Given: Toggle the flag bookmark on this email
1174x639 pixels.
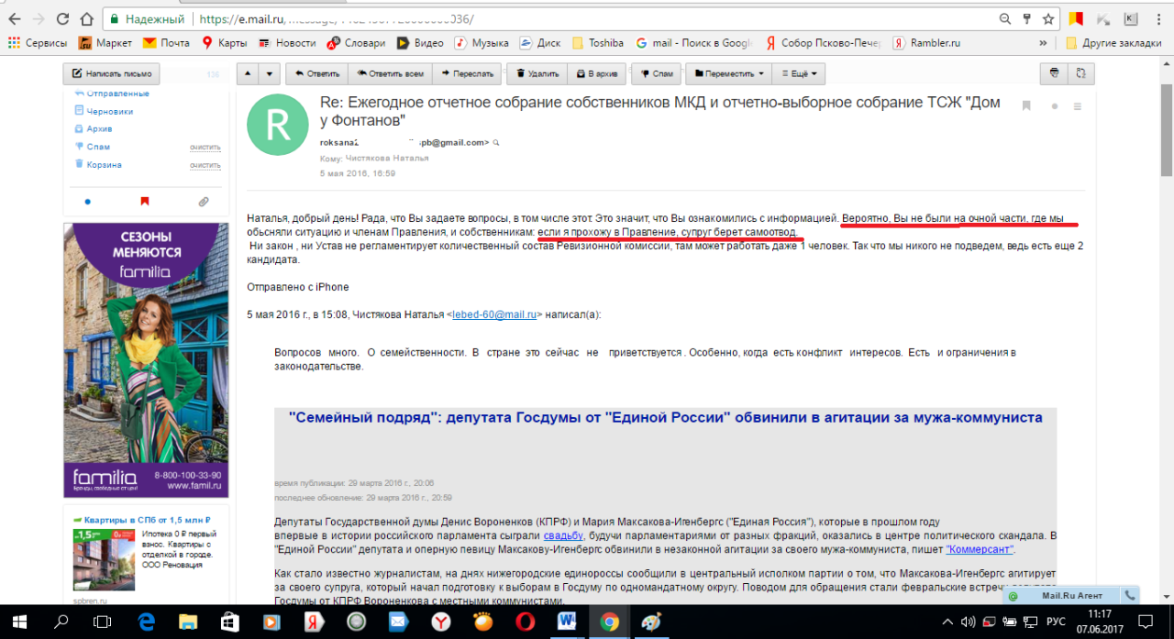Looking at the screenshot, I should pos(1026,106).
